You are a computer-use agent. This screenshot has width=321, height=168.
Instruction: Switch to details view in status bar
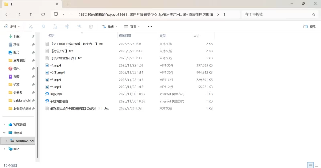coord(310,165)
